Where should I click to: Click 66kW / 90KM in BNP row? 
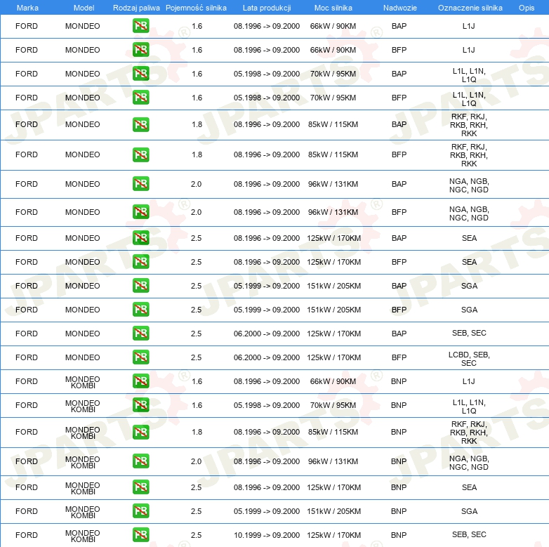click(333, 381)
